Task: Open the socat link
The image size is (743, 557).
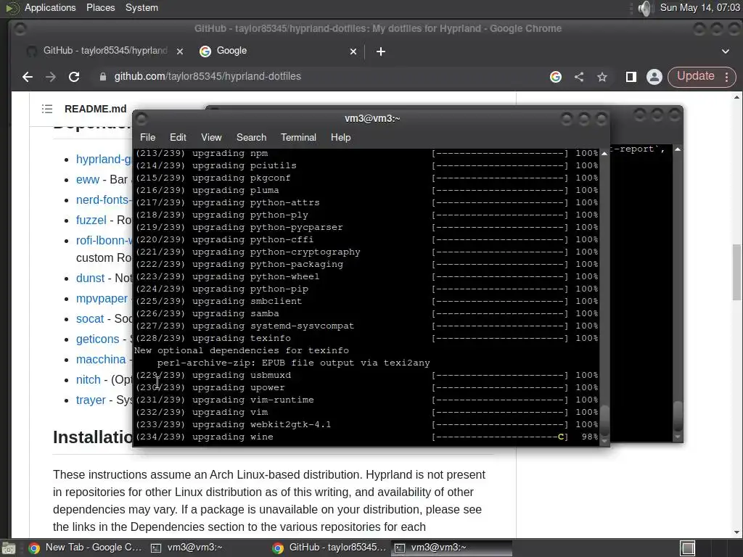Action: pyautogui.click(x=89, y=319)
